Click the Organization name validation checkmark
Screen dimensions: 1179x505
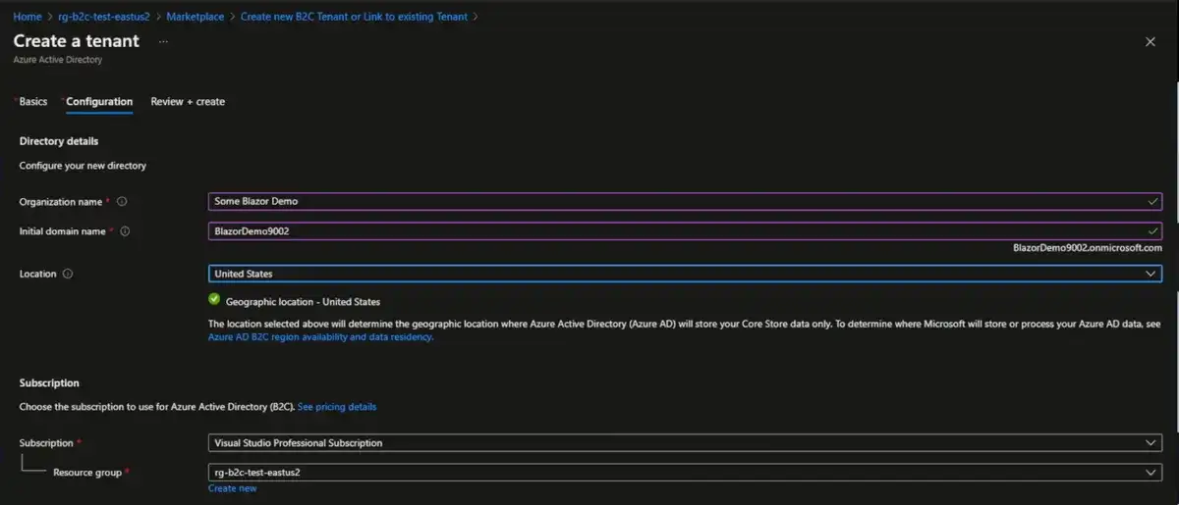click(1152, 201)
